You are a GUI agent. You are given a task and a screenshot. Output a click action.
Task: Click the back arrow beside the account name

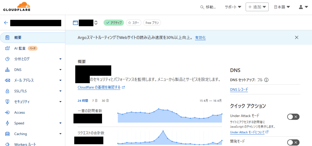pos(6,23)
